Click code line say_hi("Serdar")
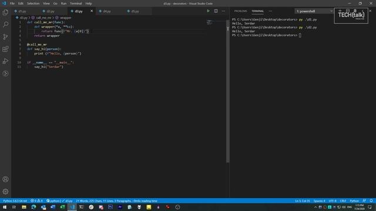376x211 pixels. (49, 67)
